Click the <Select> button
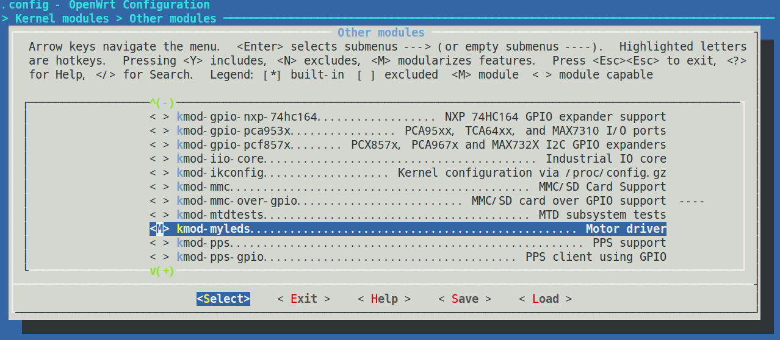Screen dimensions: 780x340 [223, 299]
